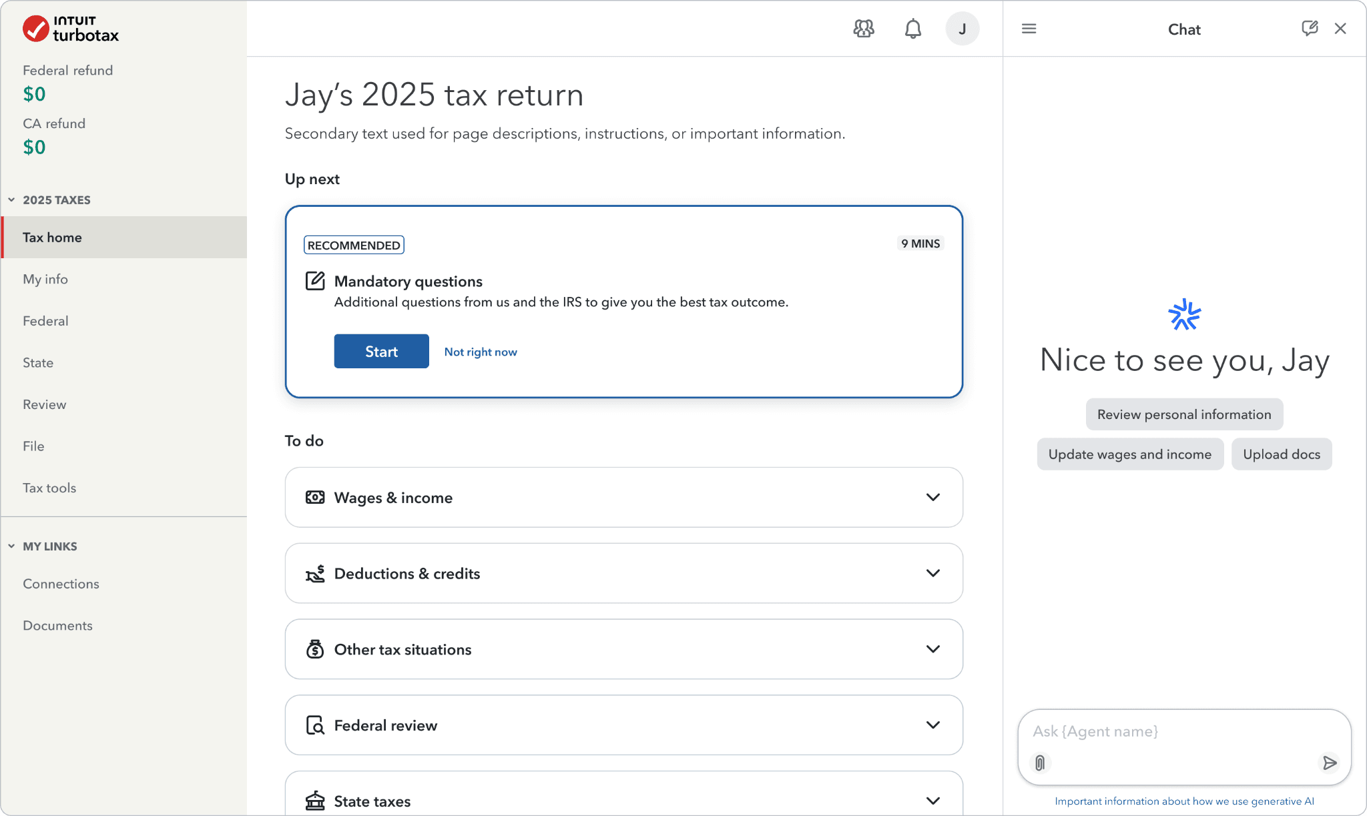Click the send message arrow icon
The width and height of the screenshot is (1367, 816).
coord(1330,763)
